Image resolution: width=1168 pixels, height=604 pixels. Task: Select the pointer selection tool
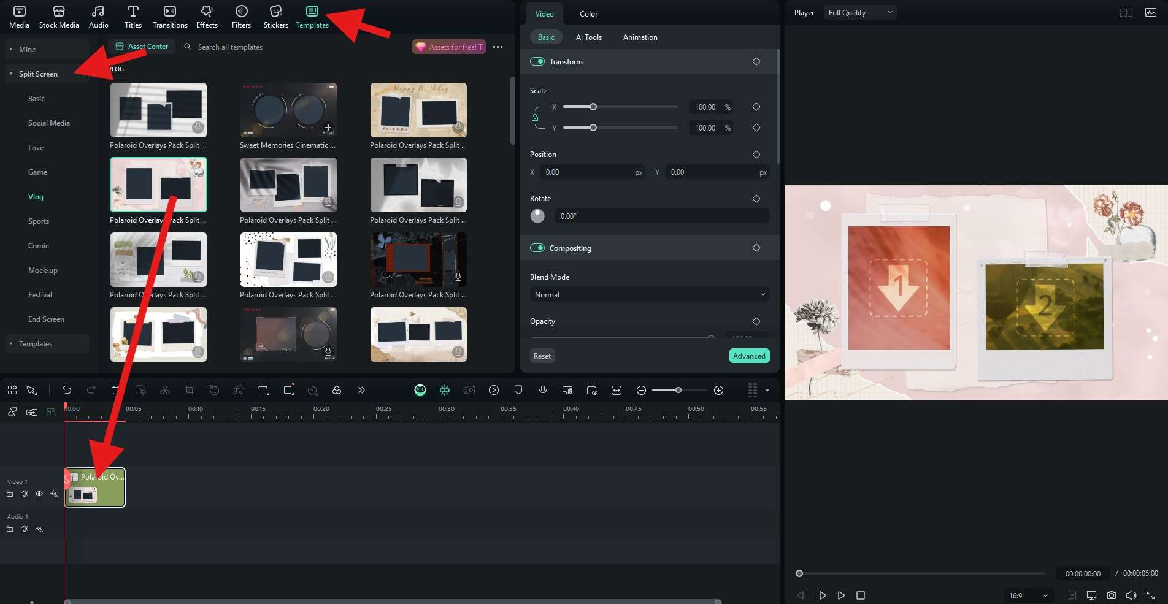(31, 390)
